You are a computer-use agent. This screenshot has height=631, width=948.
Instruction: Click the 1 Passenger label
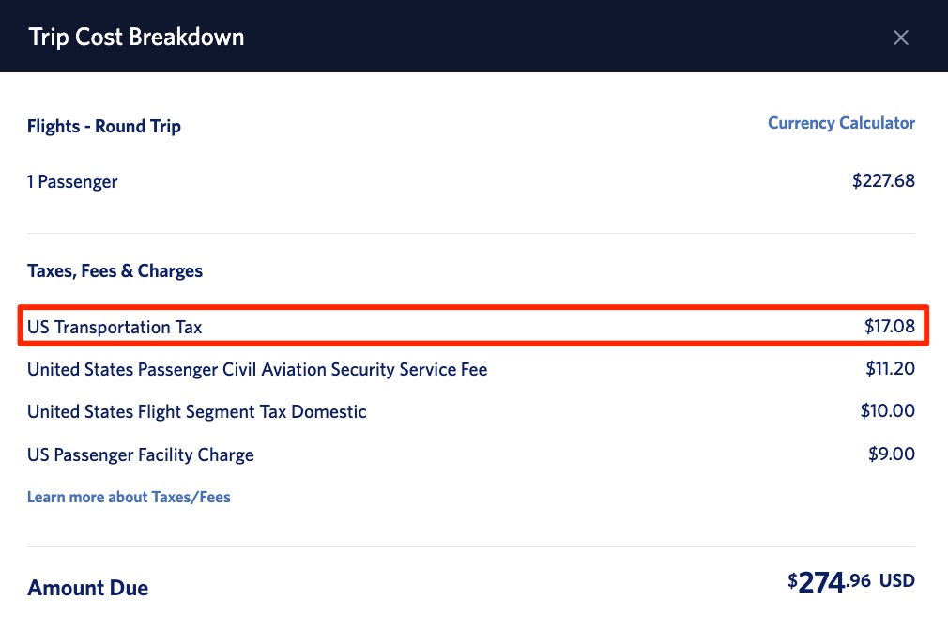72,182
